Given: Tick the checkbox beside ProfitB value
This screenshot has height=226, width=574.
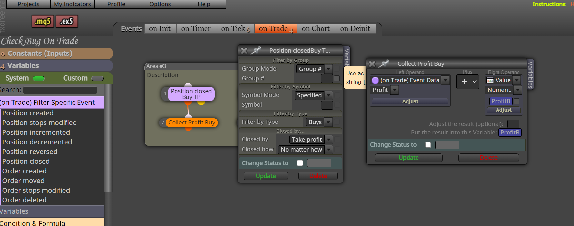Looking at the screenshot, I should pos(517,101).
